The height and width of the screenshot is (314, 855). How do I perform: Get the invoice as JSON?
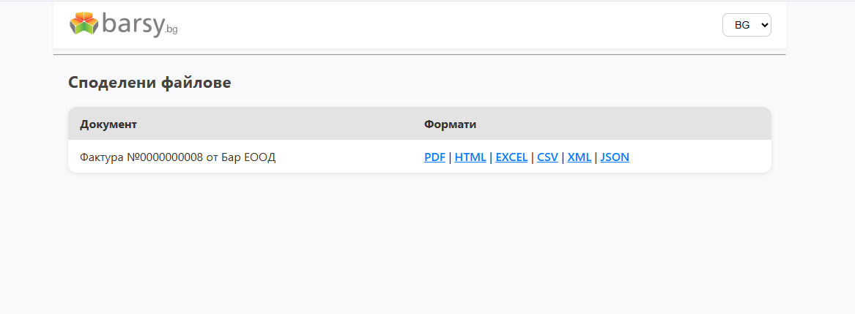pos(614,157)
